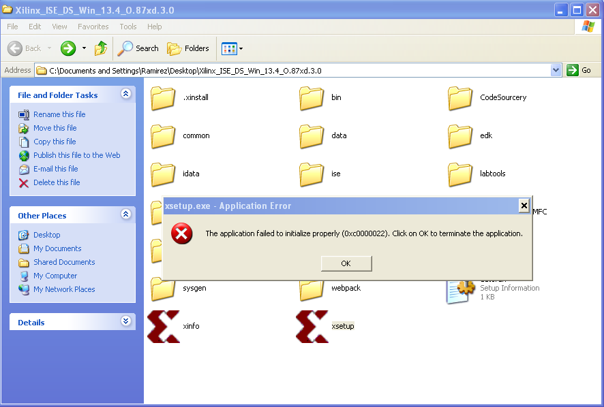Select the .xinstall folder icon

pyautogui.click(x=162, y=98)
